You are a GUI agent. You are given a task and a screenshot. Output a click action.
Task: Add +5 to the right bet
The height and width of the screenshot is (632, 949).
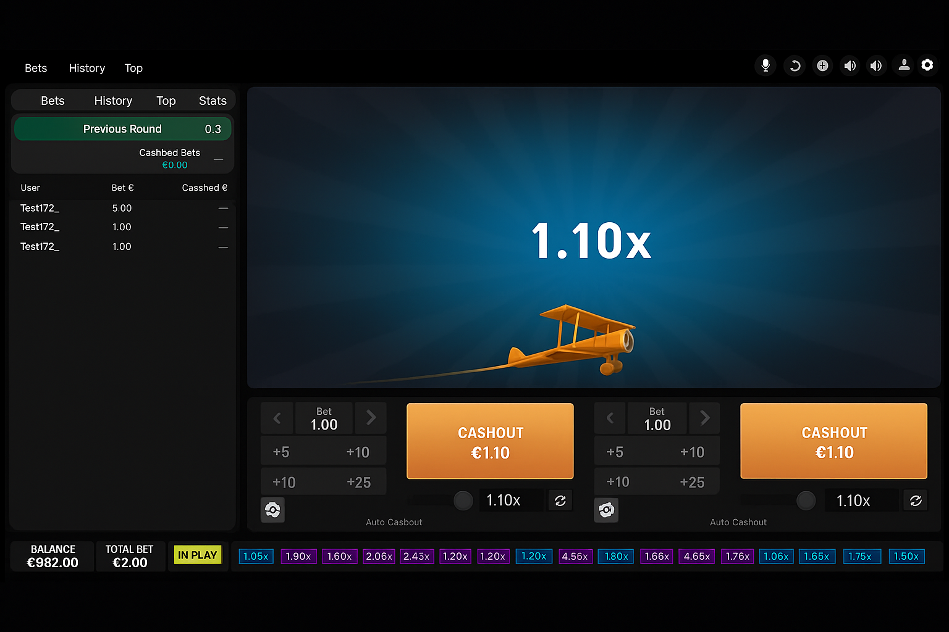(615, 452)
